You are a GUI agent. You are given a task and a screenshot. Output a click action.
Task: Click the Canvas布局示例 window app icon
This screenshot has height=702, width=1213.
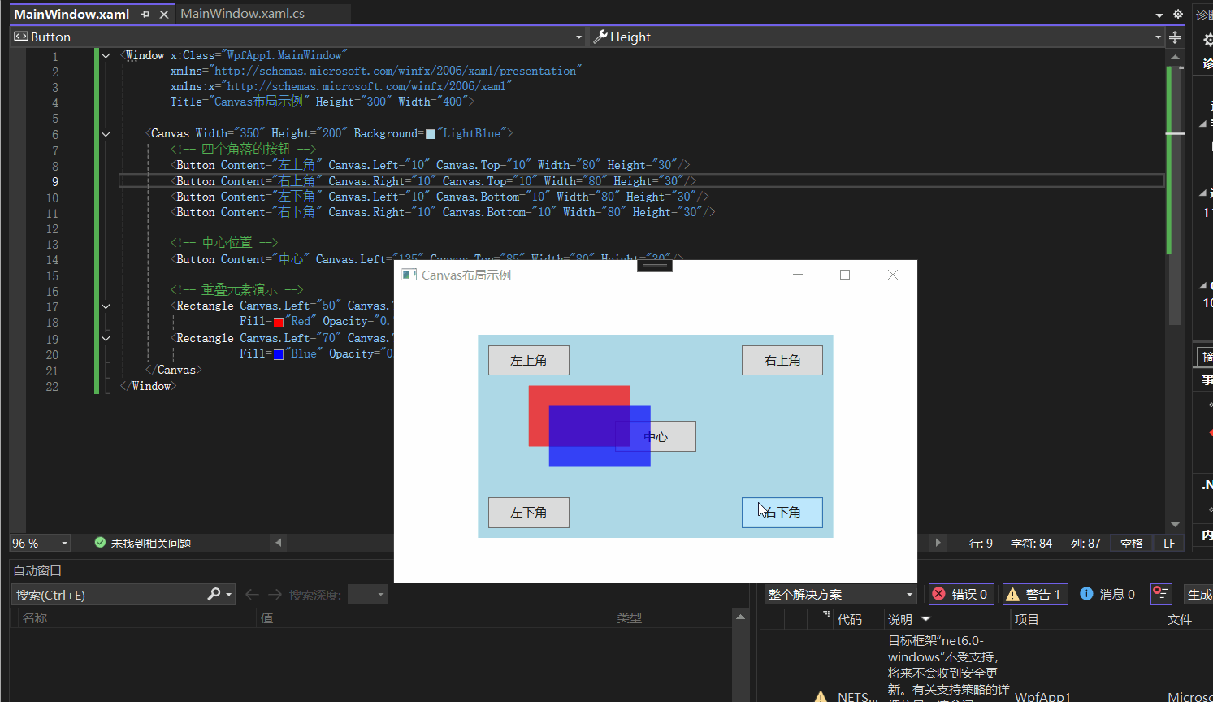tap(409, 275)
